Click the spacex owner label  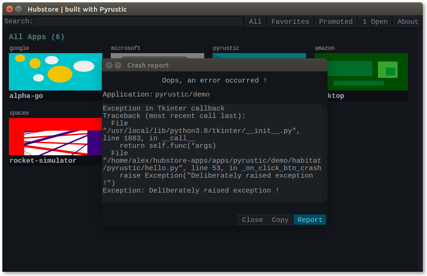pos(19,113)
